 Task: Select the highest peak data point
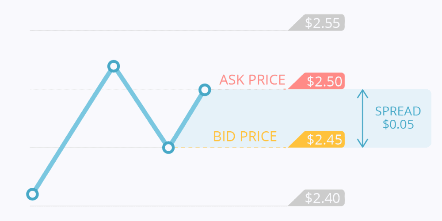(x=113, y=66)
